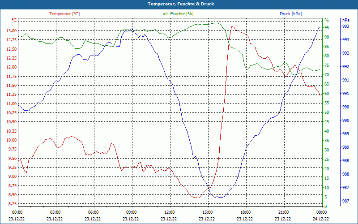Screen dimensions: 358x224
Task: Click temperature axis value "10,00"
Action: click(11, 140)
